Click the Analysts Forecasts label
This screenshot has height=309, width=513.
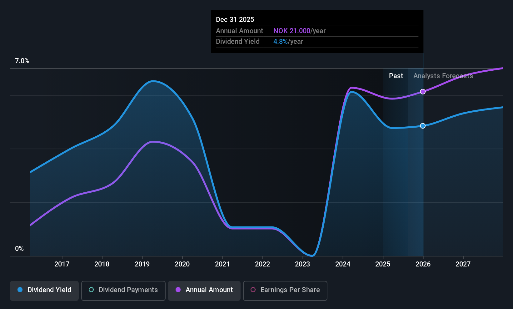pyautogui.click(x=443, y=76)
